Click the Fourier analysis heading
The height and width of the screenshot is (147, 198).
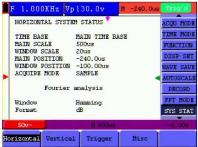[x=74, y=88]
